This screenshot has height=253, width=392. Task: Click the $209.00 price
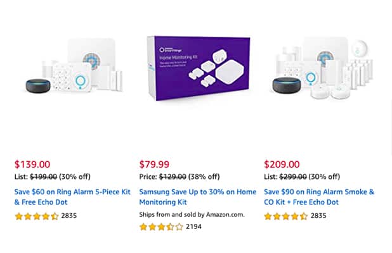click(x=282, y=164)
